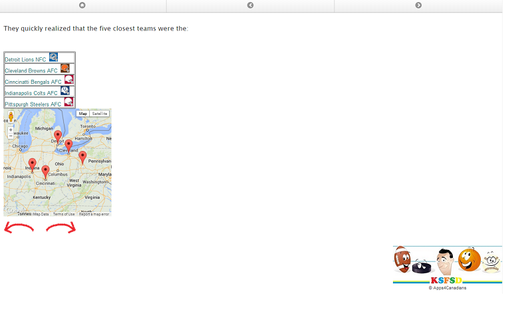This screenshot has height=319, width=532.
Task: Open the Cleveland Browns AFC link
Action: (x=31, y=71)
